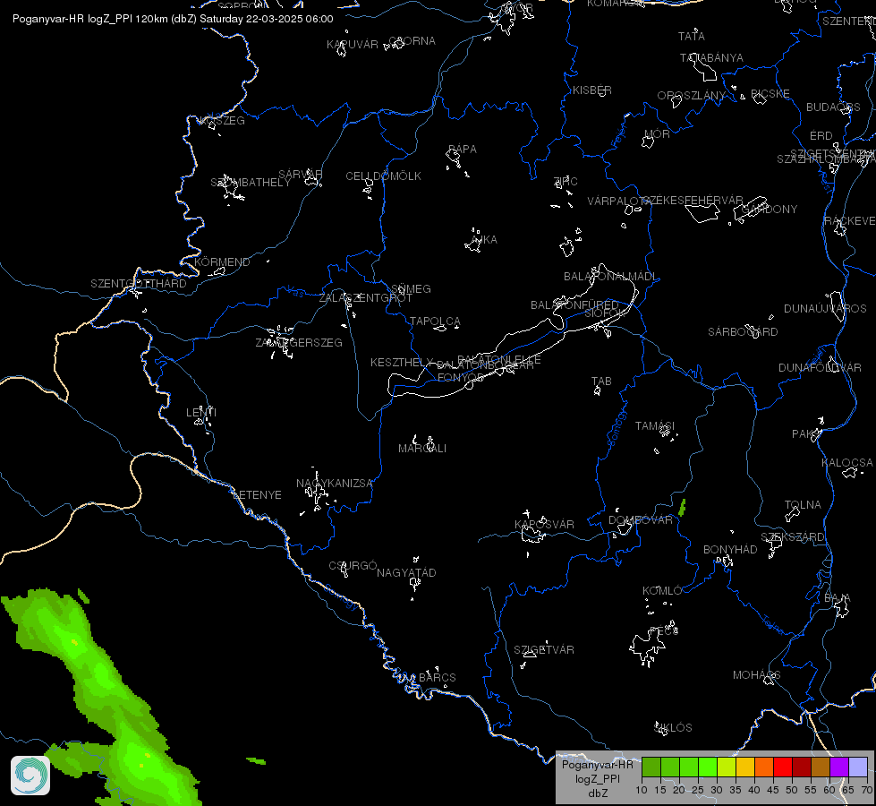The width and height of the screenshot is (876, 806).
Task: Select the 40–45 dBZ orange legend swatch
Action: [764, 767]
